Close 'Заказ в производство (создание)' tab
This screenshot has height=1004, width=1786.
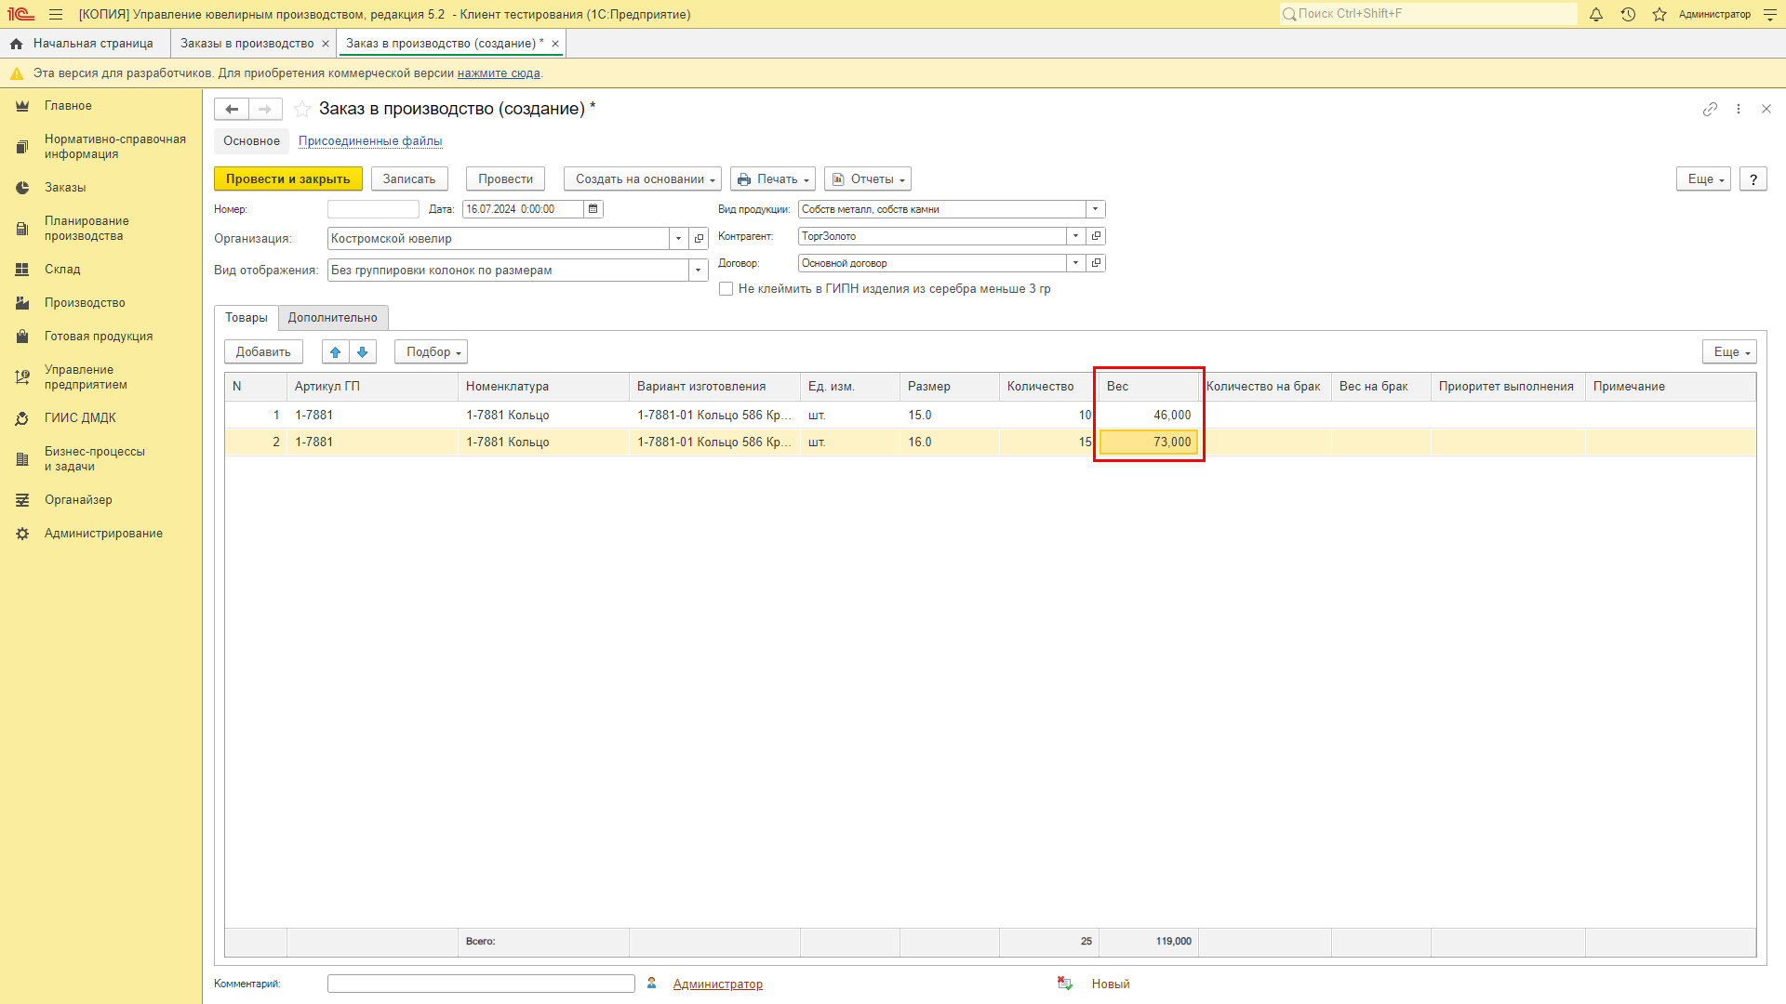click(555, 44)
